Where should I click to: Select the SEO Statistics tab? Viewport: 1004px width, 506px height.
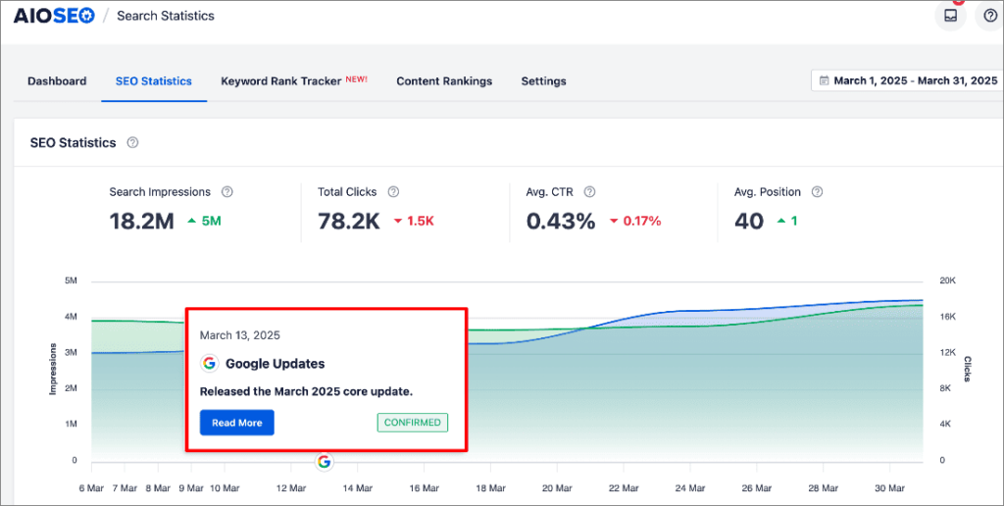tap(154, 81)
